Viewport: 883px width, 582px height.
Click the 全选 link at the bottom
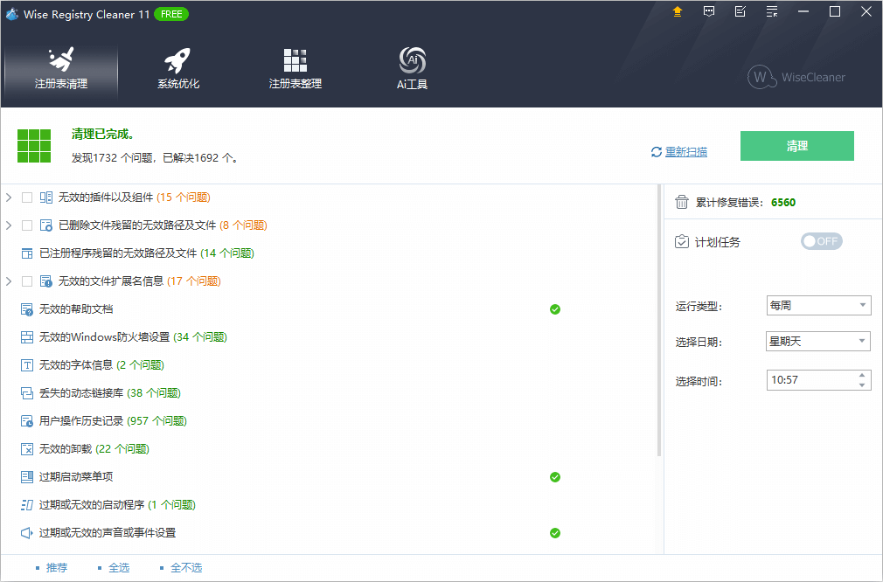point(119,568)
